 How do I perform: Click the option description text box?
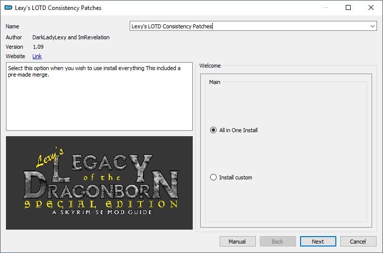tap(99, 96)
